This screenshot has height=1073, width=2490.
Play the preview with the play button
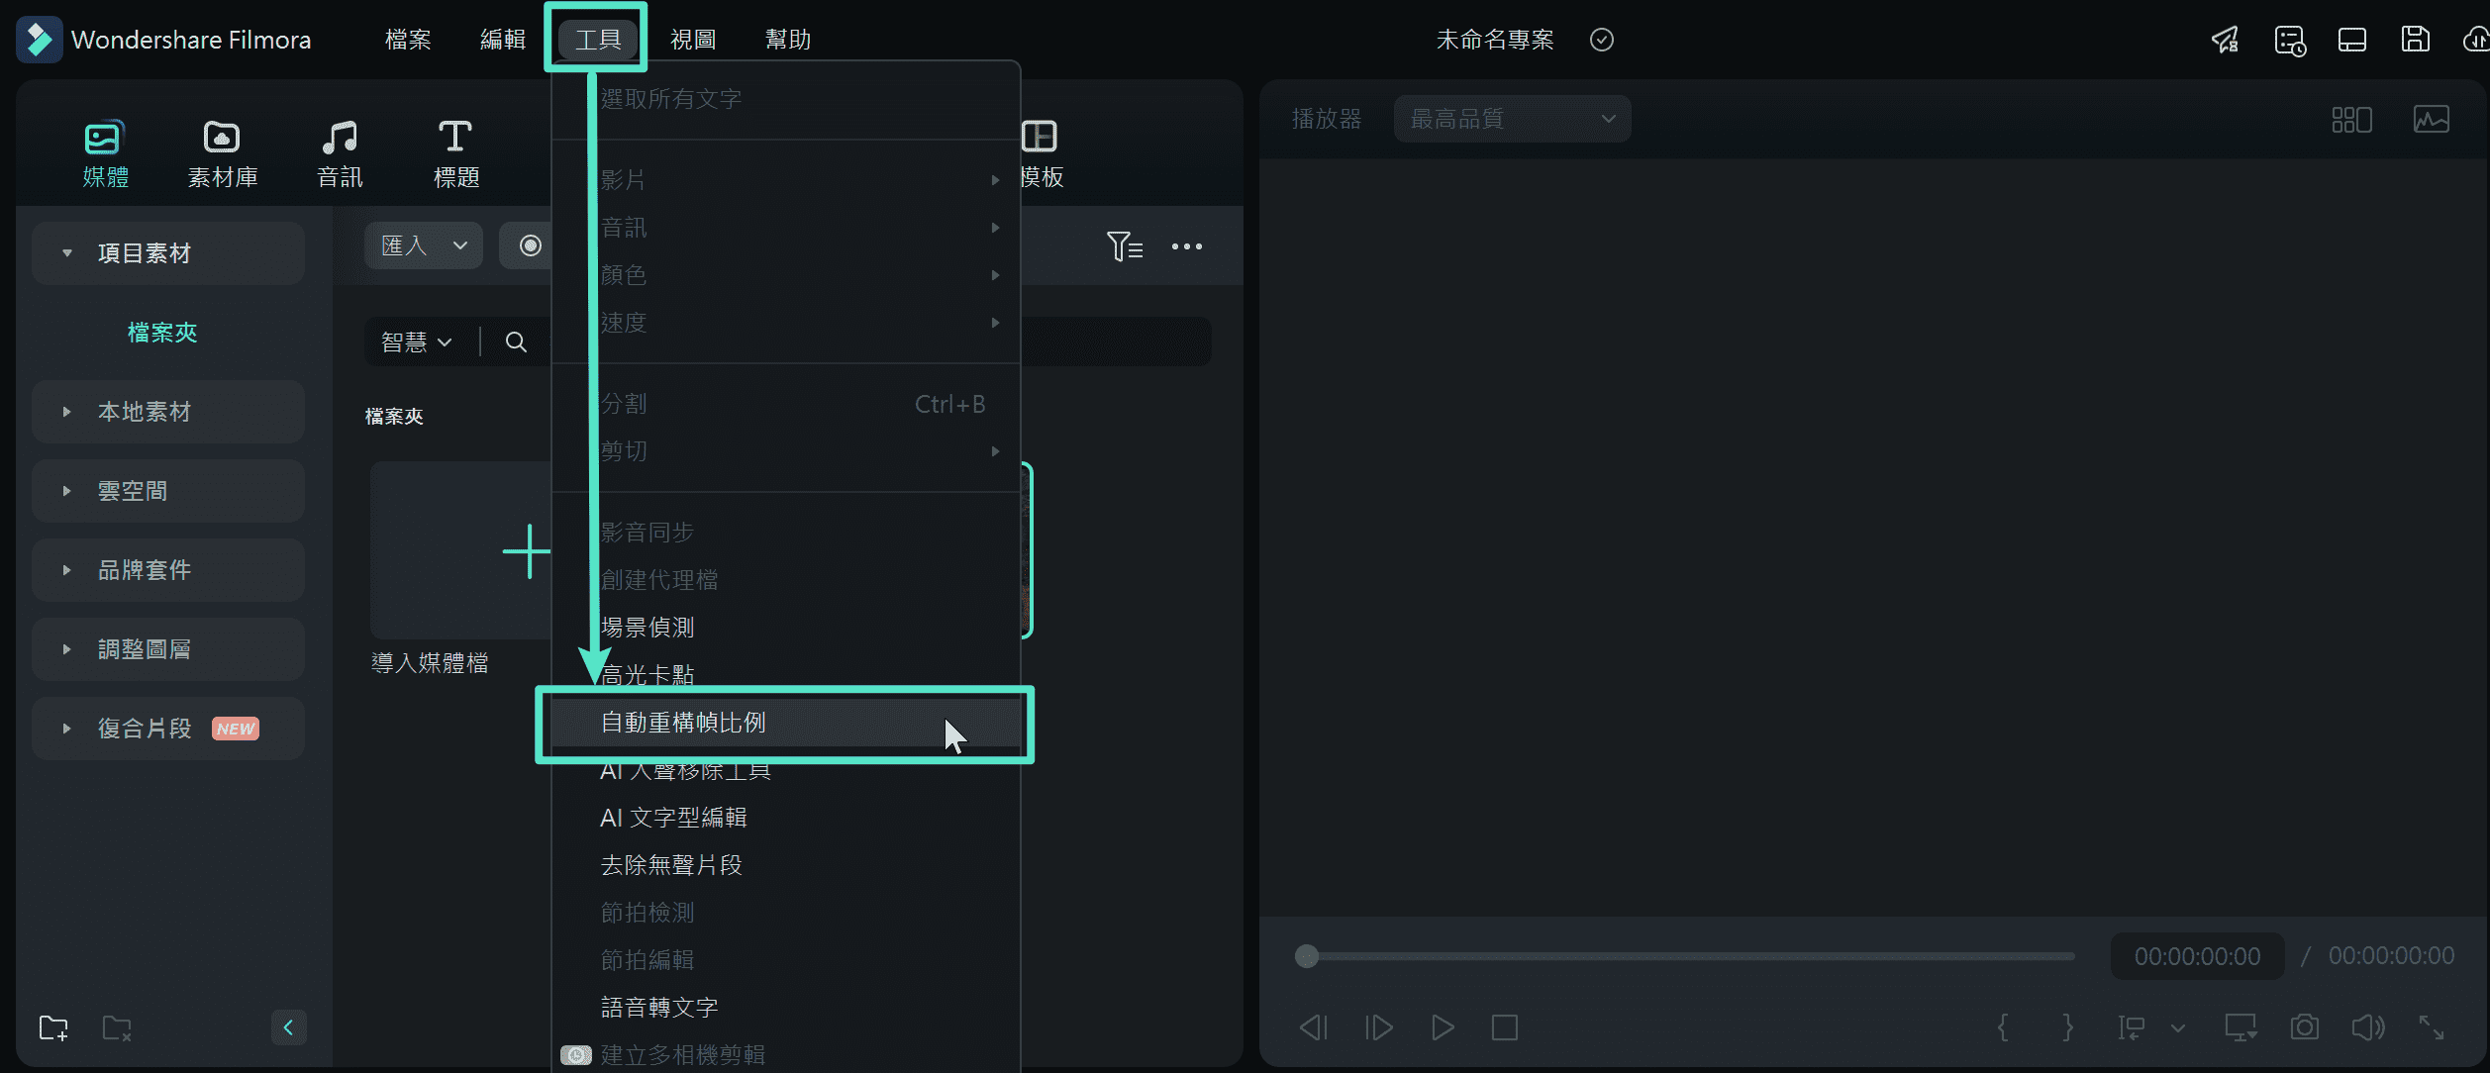pyautogui.click(x=1443, y=1027)
